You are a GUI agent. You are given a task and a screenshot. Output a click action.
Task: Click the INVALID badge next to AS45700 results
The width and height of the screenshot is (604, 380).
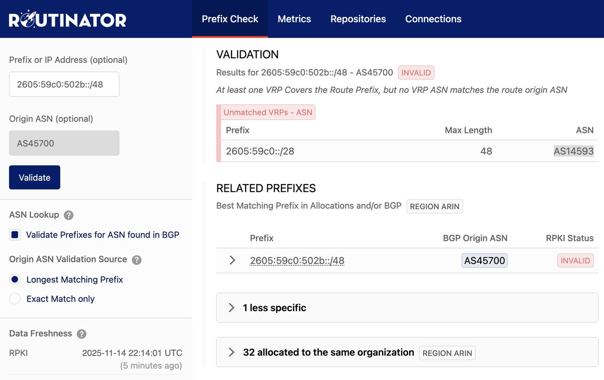tap(416, 72)
